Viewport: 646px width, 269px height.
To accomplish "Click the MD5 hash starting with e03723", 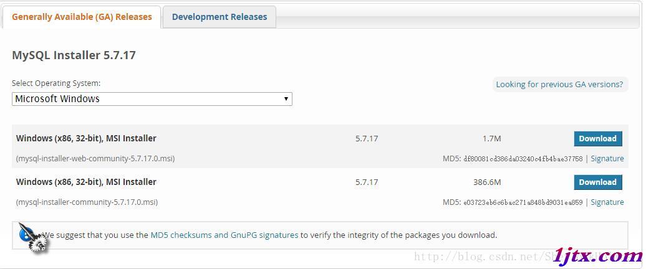I will pyautogui.click(x=523, y=202).
